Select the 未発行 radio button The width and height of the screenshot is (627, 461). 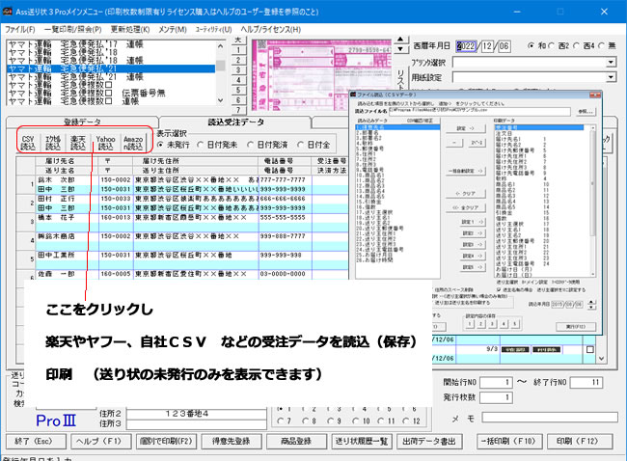coord(163,145)
